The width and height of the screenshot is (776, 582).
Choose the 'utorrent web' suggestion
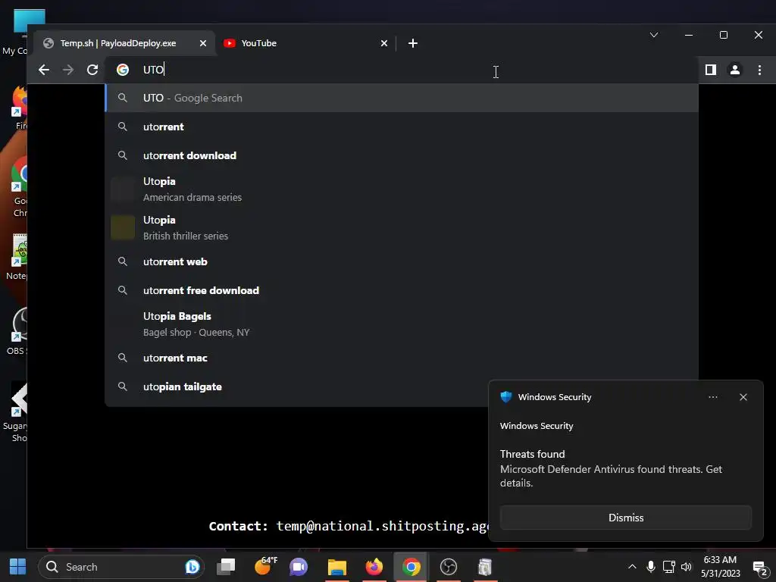pyautogui.click(x=402, y=261)
